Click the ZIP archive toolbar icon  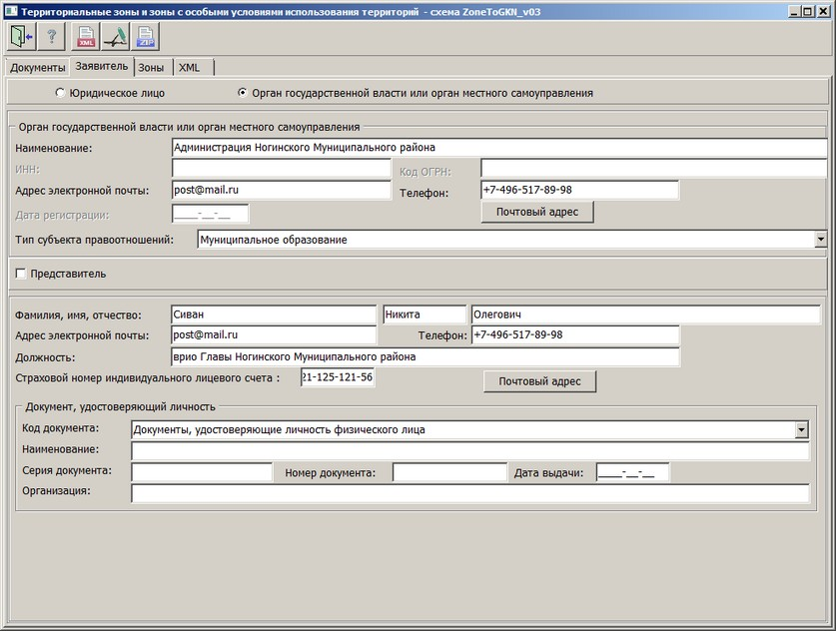(x=146, y=37)
